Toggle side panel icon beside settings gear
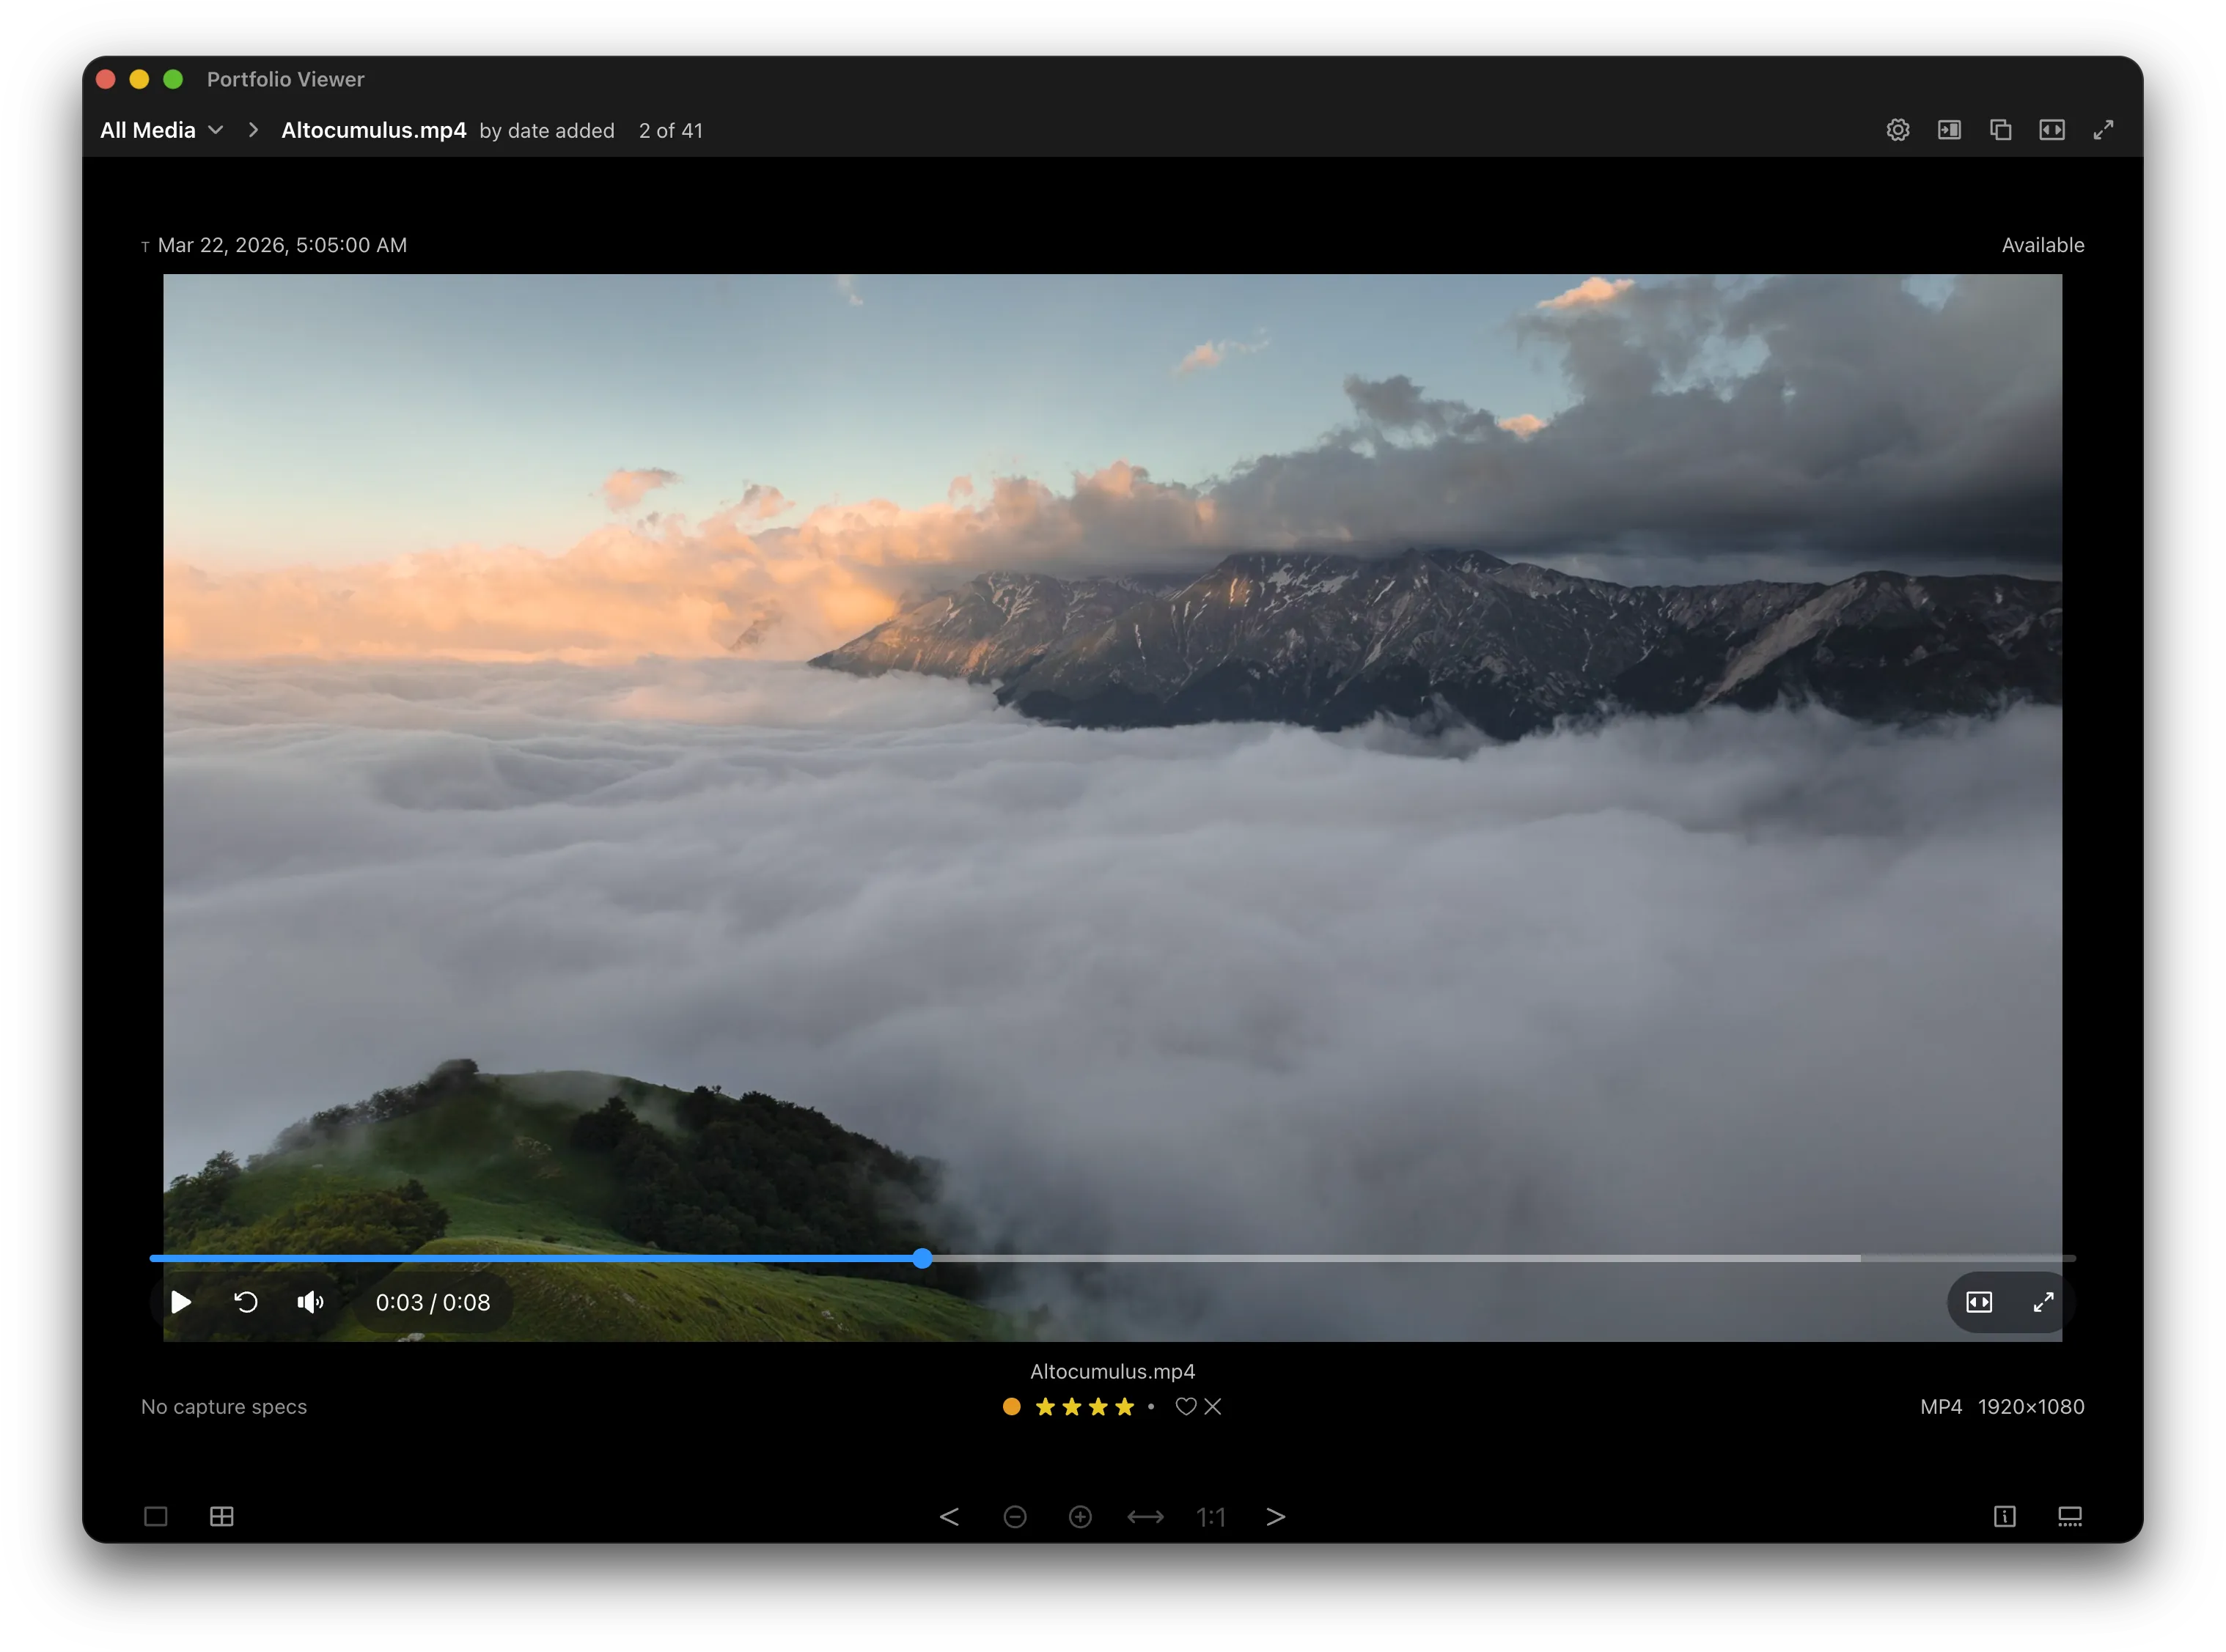Screen dimensions: 2226x1652 (x=1948, y=130)
